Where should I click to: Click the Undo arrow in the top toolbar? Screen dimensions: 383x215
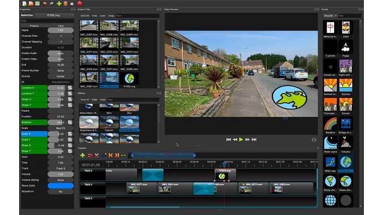(45, 3)
